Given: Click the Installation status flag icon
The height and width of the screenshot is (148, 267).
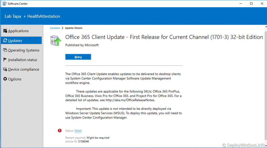Looking at the screenshot, I should coord(5,60).
